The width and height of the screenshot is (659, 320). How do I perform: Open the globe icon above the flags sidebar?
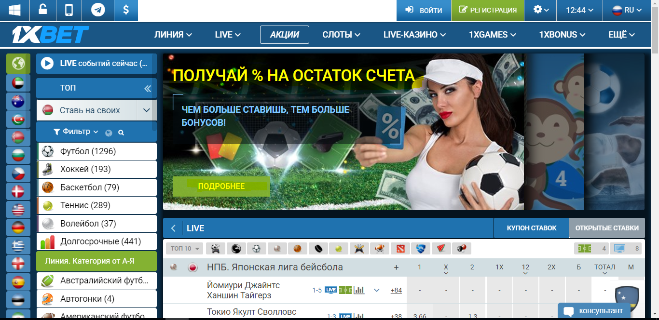(x=18, y=63)
